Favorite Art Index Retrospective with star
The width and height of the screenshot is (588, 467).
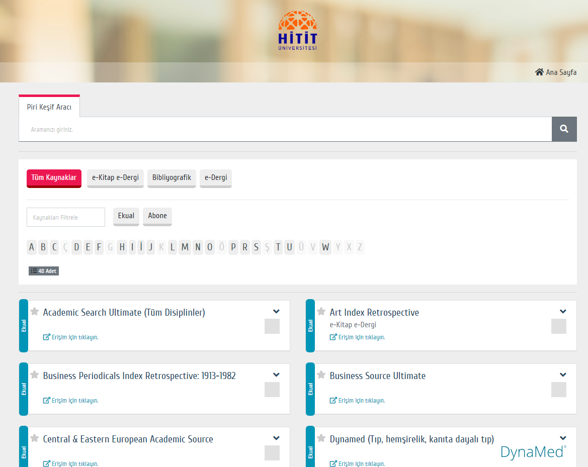click(321, 312)
